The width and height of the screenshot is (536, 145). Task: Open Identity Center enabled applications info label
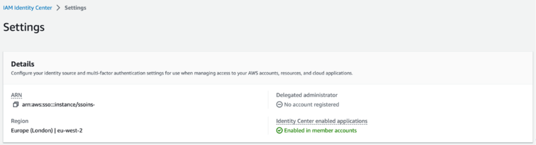pyautogui.click(x=322, y=121)
